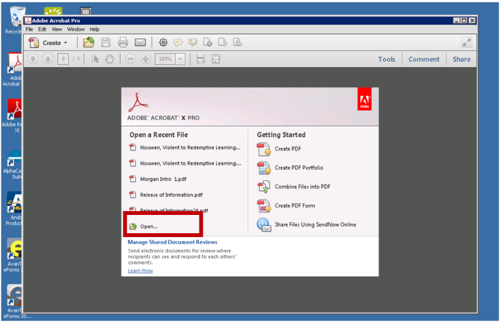
Task: Select the Hand pan tool
Action: point(110,59)
